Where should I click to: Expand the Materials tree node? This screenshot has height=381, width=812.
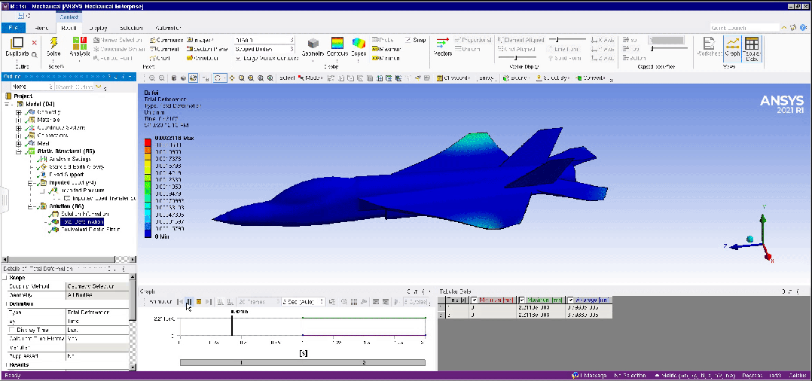[x=19, y=120]
